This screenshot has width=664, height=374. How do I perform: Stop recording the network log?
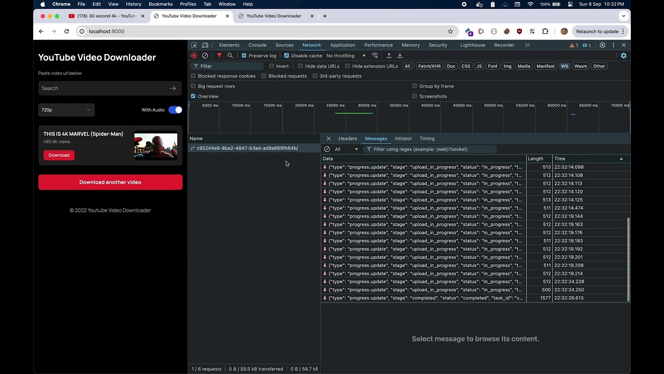(x=194, y=56)
